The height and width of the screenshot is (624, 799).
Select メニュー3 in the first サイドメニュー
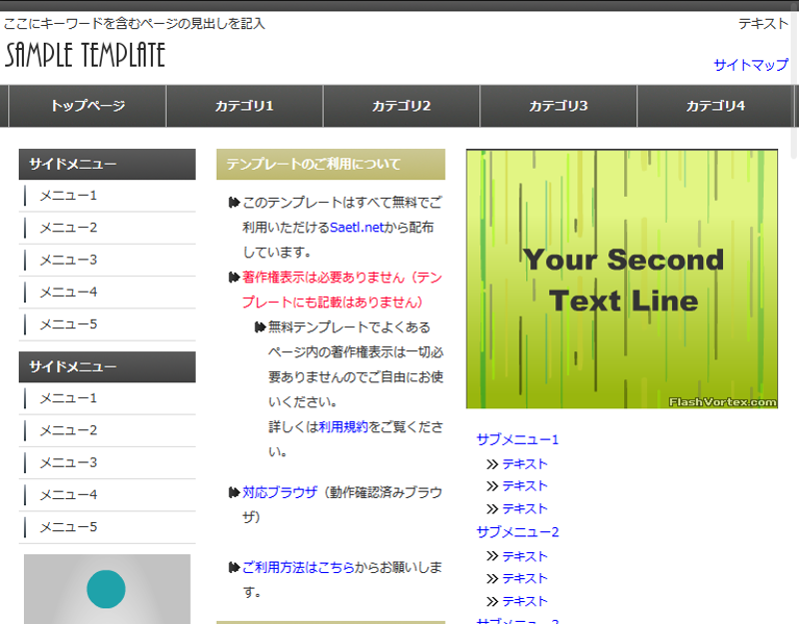click(x=67, y=260)
